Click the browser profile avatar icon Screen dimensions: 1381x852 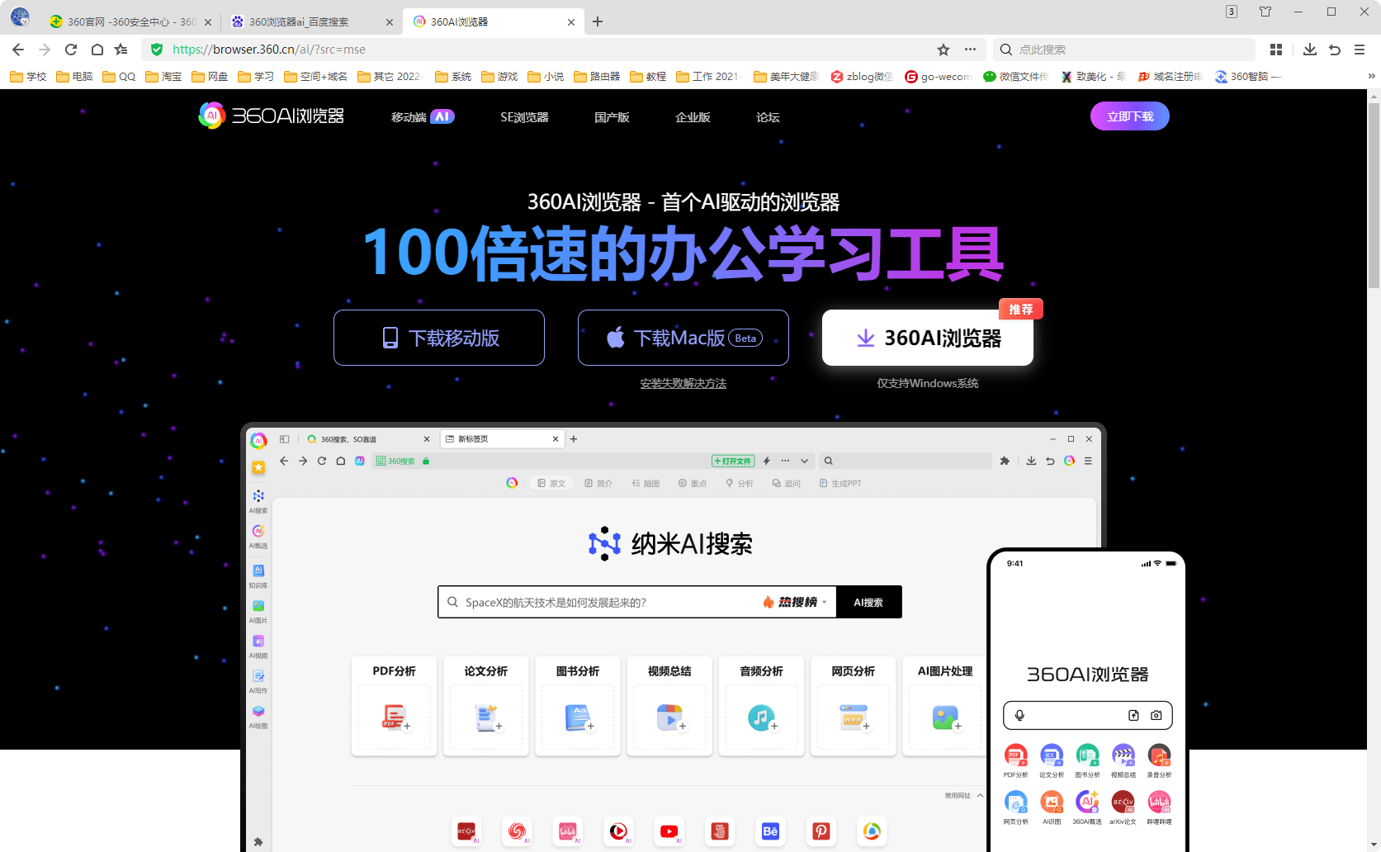(20, 17)
